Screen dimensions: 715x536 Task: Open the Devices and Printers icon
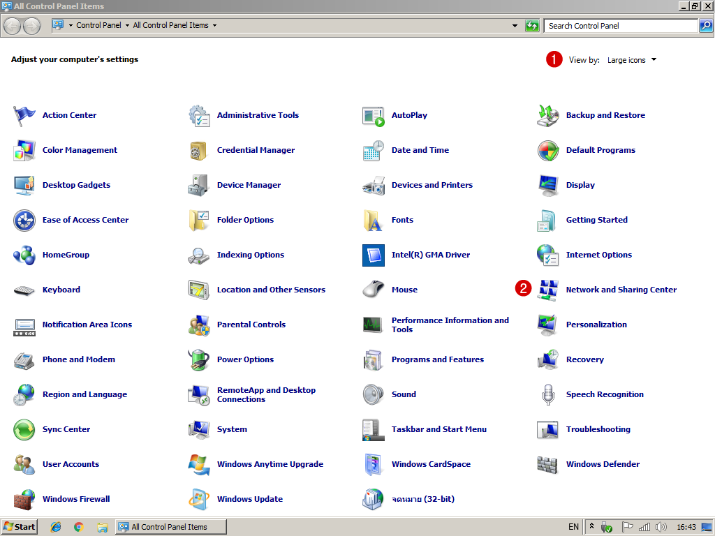pos(374,186)
